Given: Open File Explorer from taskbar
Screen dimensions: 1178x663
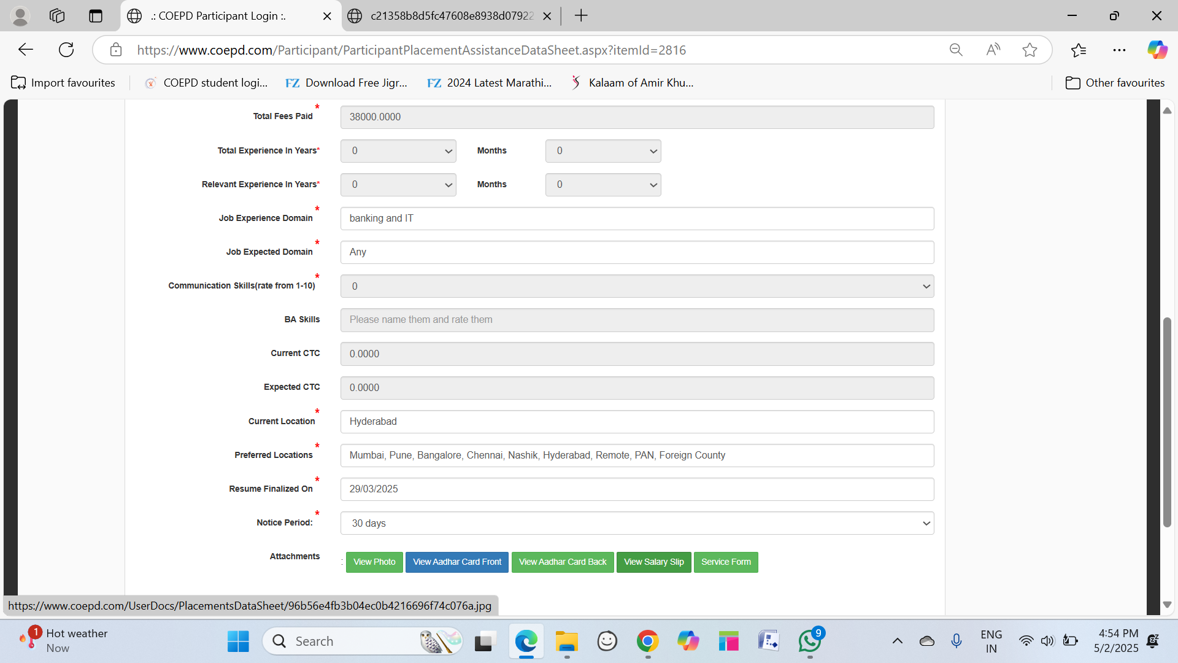Looking at the screenshot, I should 566,642.
